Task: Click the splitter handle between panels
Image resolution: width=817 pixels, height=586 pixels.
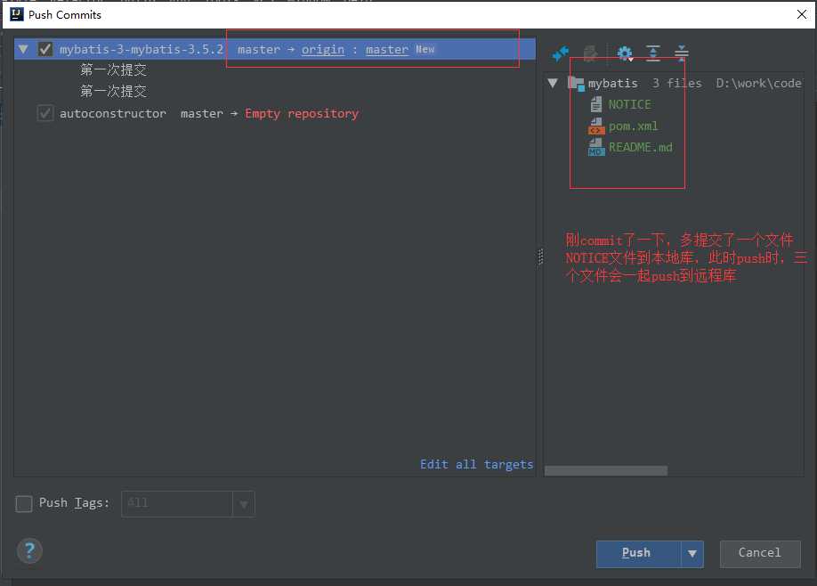Action: (x=540, y=256)
